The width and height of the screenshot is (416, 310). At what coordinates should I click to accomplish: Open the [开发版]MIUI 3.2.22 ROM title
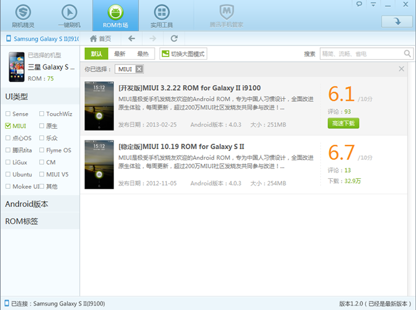point(189,88)
